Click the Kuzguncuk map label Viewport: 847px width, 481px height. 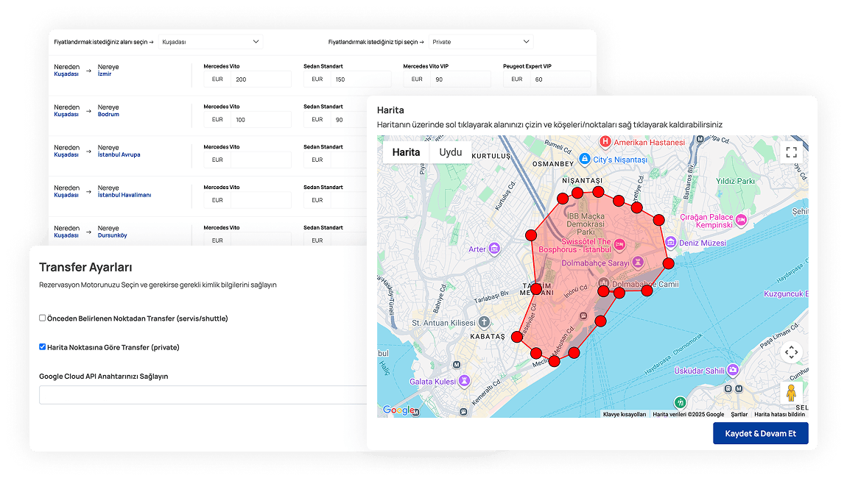pos(786,294)
